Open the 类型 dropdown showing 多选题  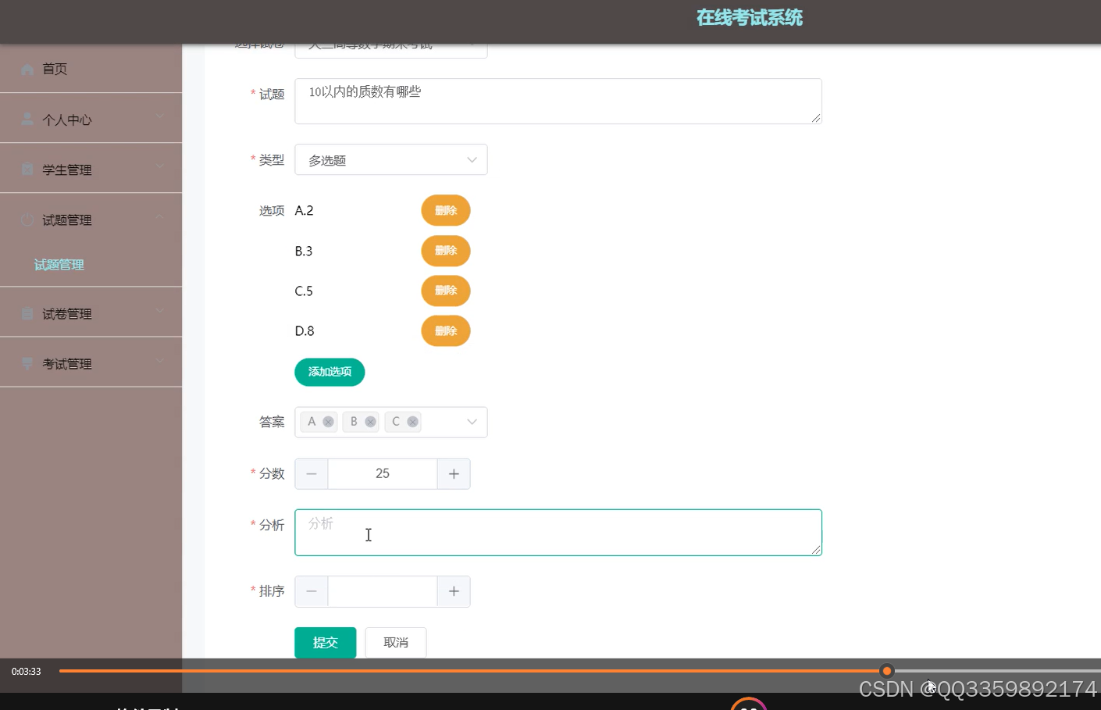(391, 160)
